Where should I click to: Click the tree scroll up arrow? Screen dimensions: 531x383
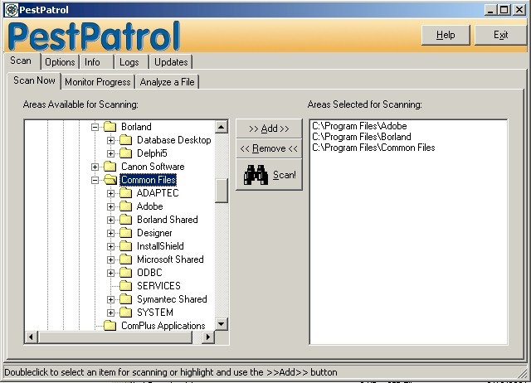[222, 127]
